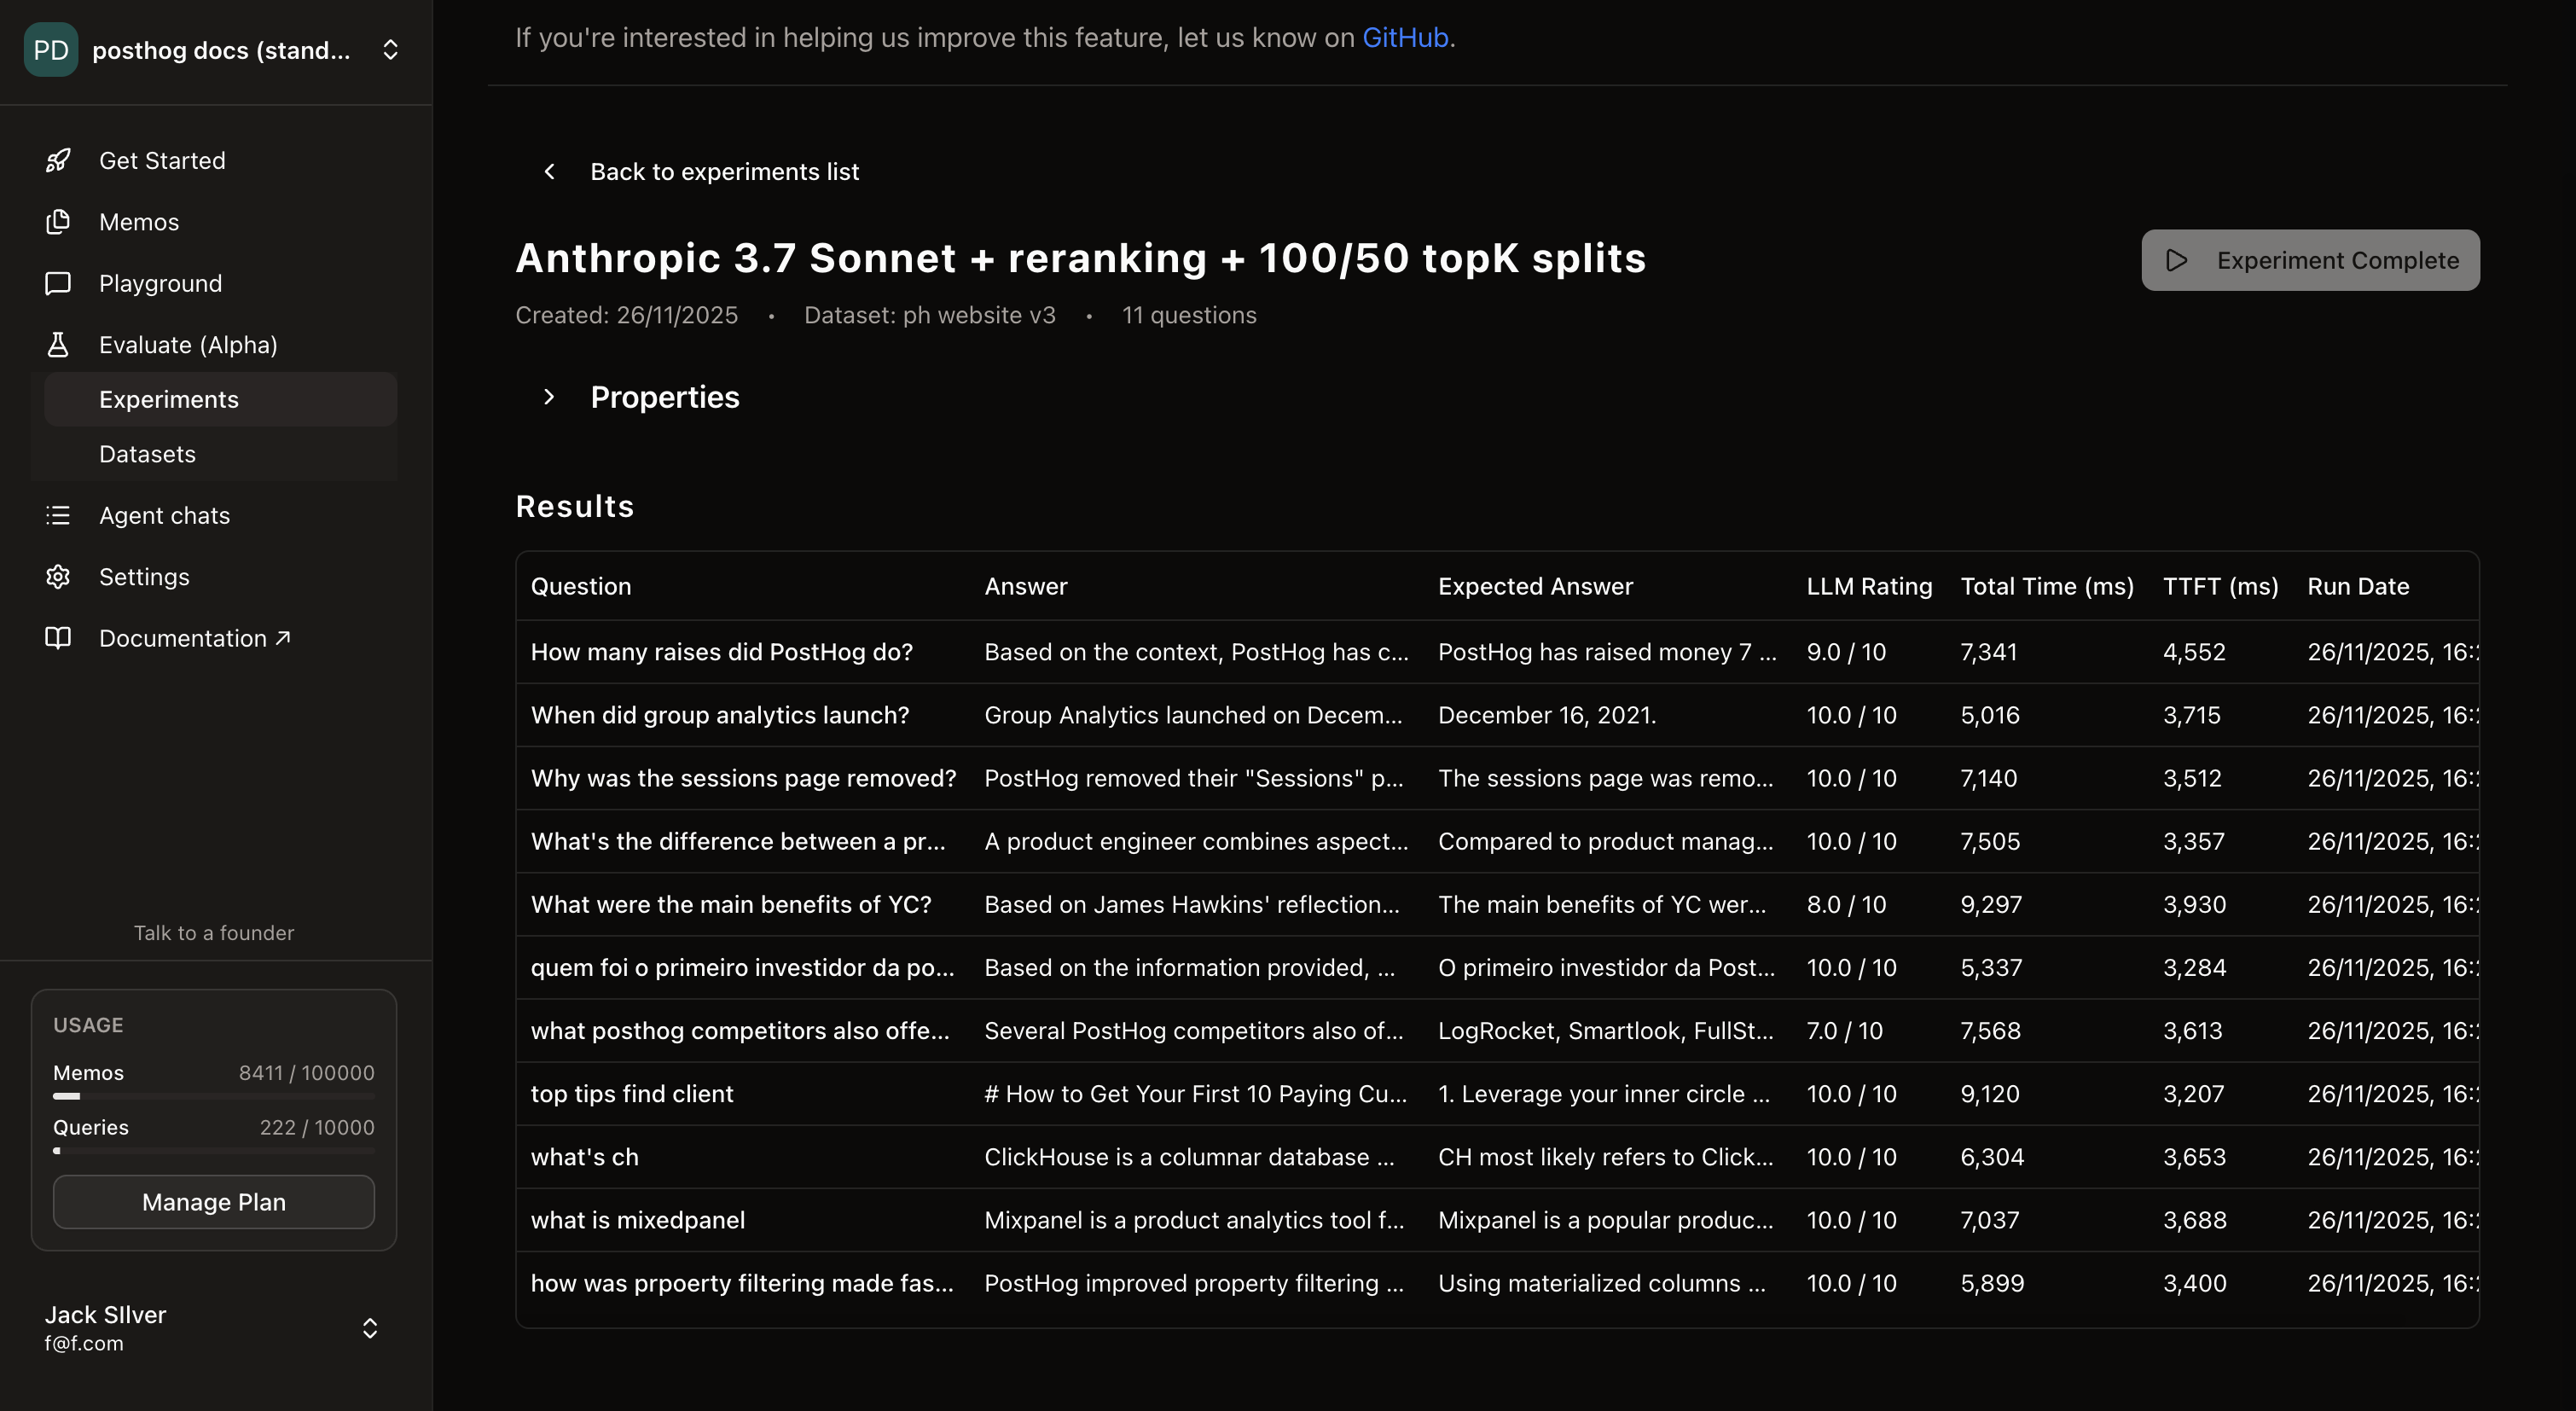The height and width of the screenshot is (1411, 2576).
Task: Go to the Datasets page
Action: point(147,454)
